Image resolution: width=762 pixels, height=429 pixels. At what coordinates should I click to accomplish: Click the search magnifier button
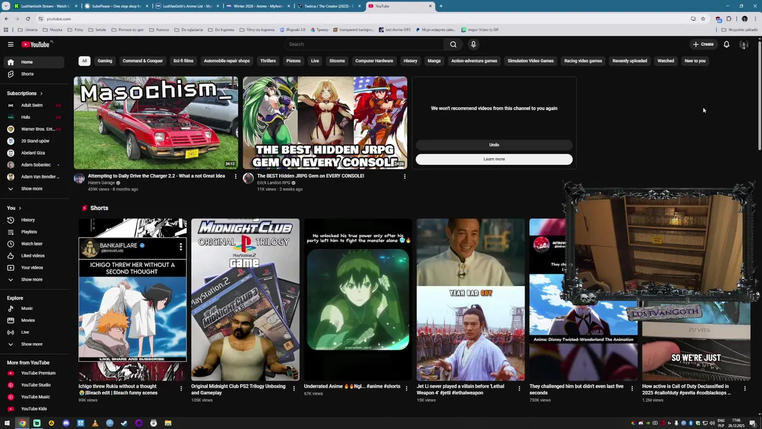[x=453, y=44]
